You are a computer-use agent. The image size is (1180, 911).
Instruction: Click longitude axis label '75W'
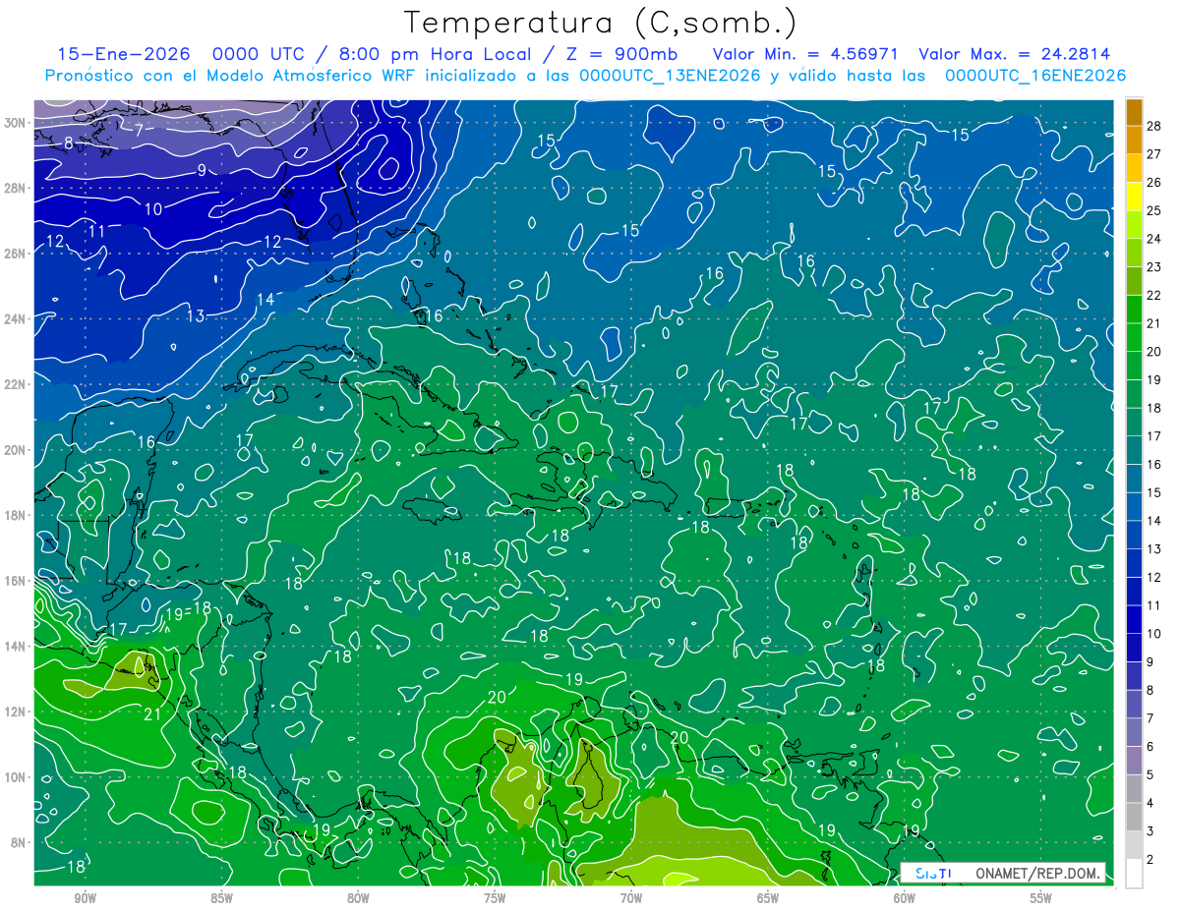495,899
